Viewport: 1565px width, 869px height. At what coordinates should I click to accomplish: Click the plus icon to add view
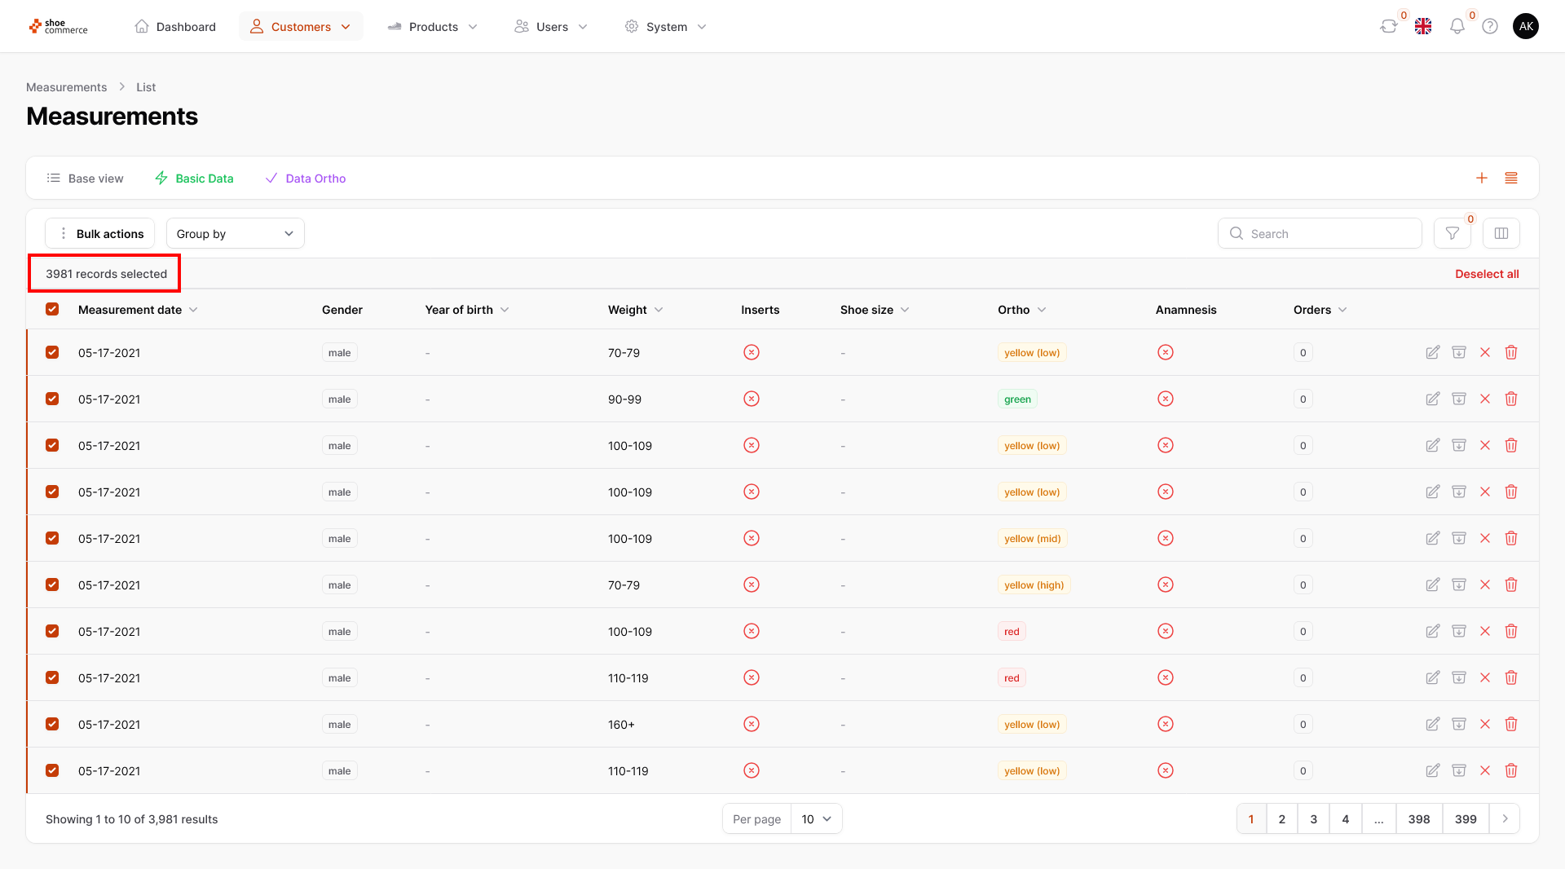coord(1481,179)
